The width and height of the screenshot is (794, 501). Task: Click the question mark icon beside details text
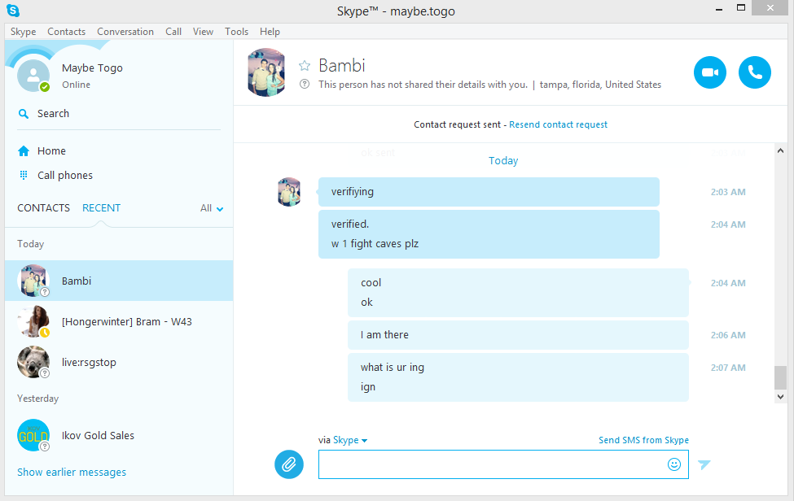point(305,85)
